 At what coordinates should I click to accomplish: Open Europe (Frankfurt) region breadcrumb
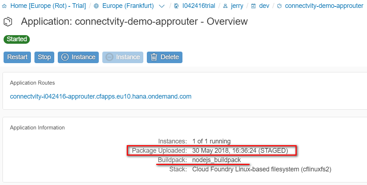(128, 6)
